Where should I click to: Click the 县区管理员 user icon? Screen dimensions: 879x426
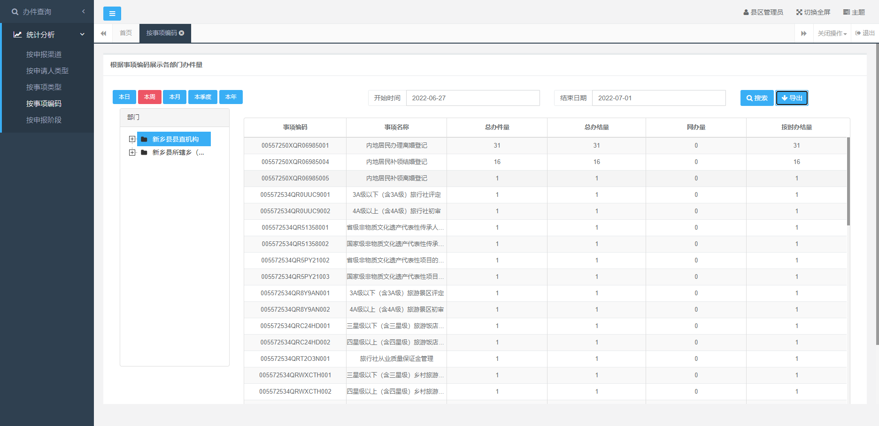click(746, 12)
